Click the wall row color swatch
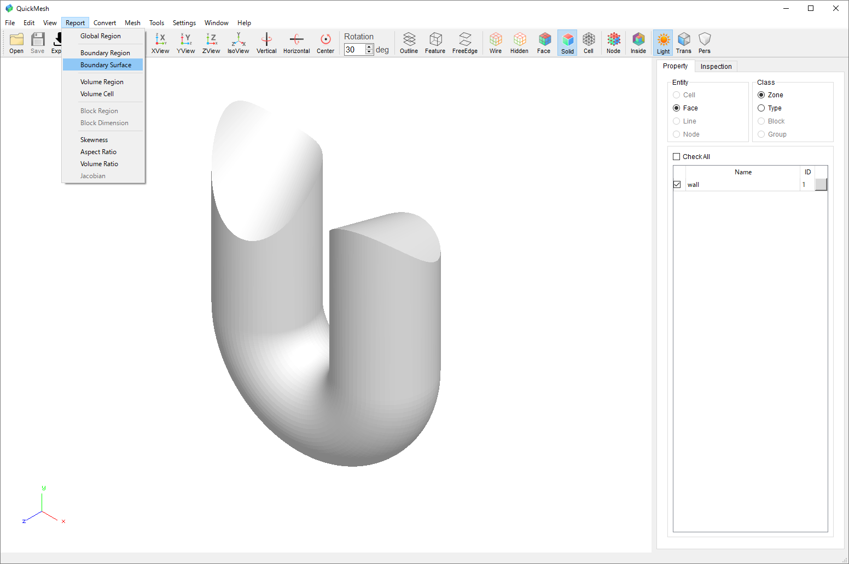This screenshot has width=849, height=564. point(821,185)
